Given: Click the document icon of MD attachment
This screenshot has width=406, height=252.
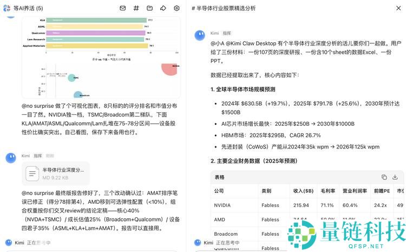Looking at the screenshot, I should click(32, 173).
